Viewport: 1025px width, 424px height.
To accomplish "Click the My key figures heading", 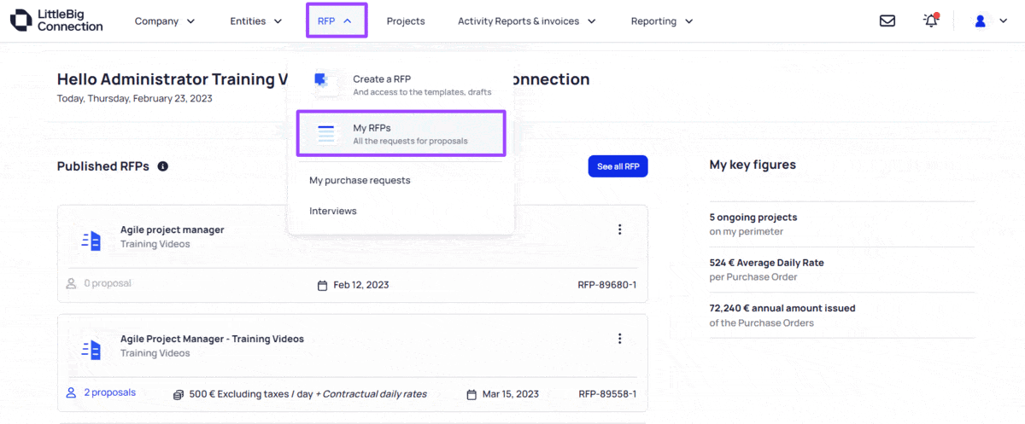I will (753, 165).
